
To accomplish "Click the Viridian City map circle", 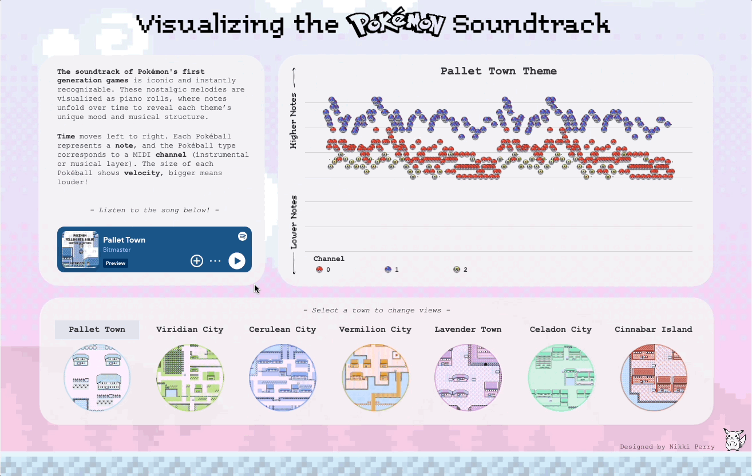I will click(x=189, y=377).
